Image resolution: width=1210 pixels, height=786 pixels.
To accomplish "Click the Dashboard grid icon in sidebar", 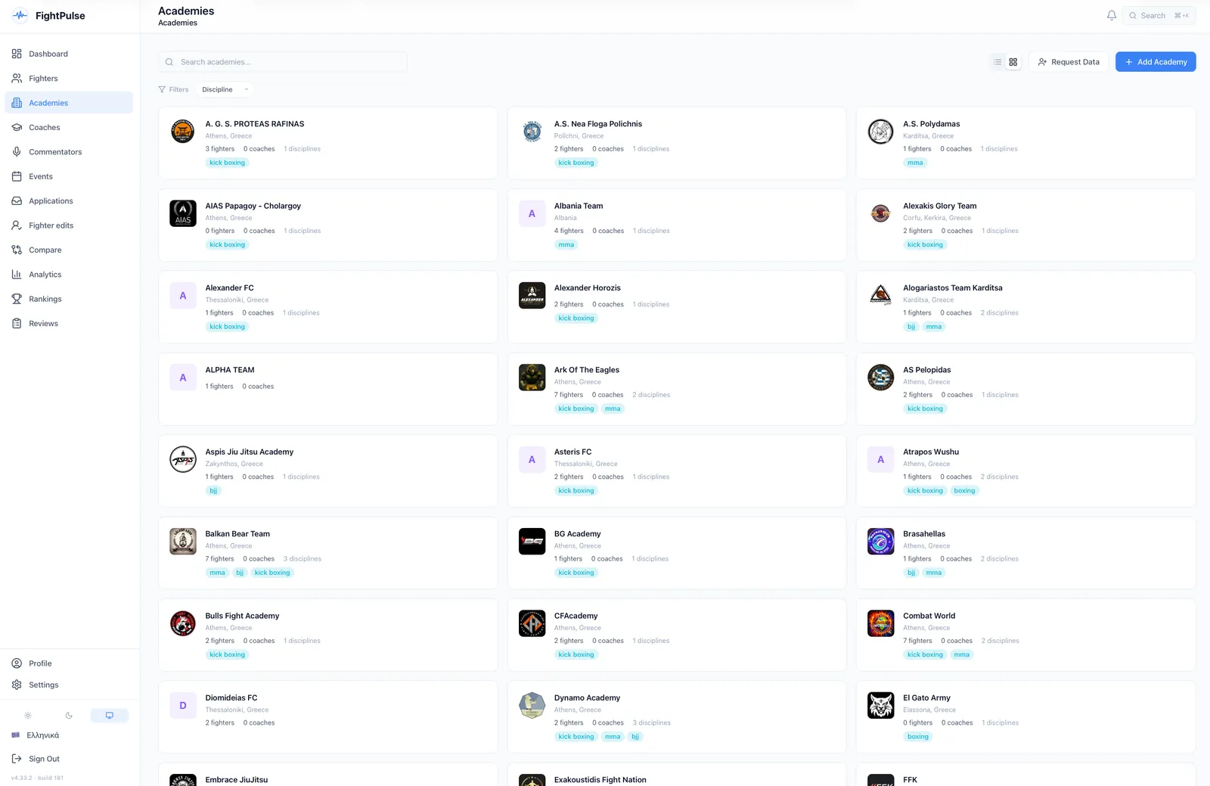I will (17, 54).
